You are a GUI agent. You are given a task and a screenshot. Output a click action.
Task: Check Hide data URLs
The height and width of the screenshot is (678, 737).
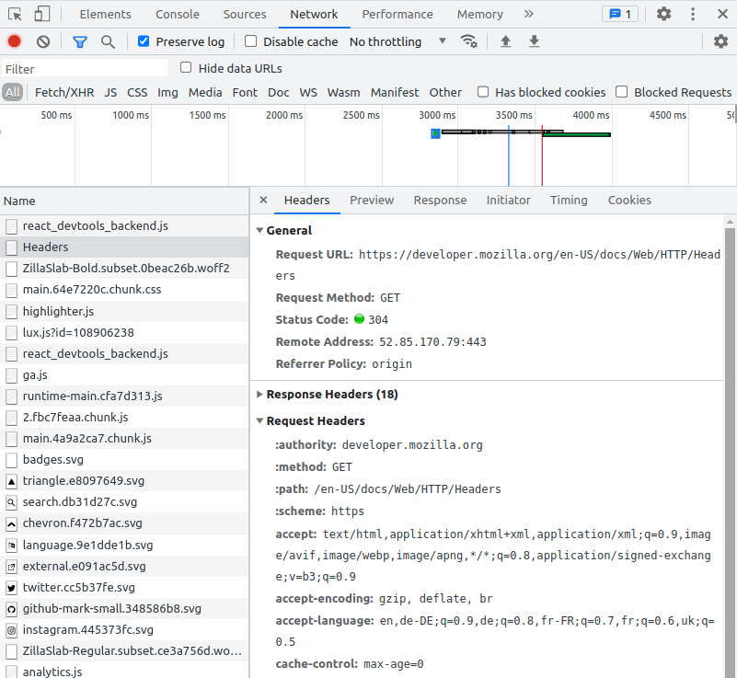click(186, 68)
